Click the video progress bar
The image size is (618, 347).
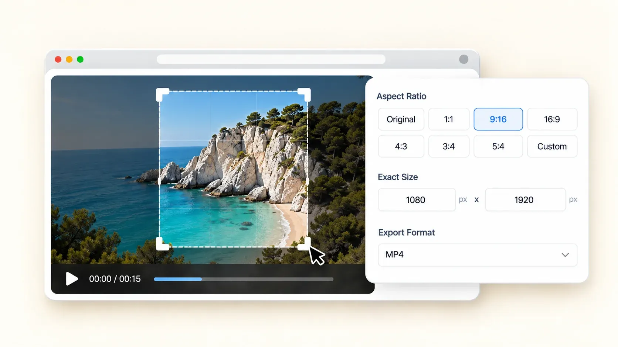(x=244, y=279)
